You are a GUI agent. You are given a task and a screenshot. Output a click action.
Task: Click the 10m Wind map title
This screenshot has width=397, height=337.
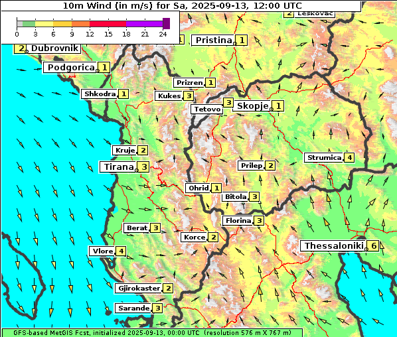182,5
